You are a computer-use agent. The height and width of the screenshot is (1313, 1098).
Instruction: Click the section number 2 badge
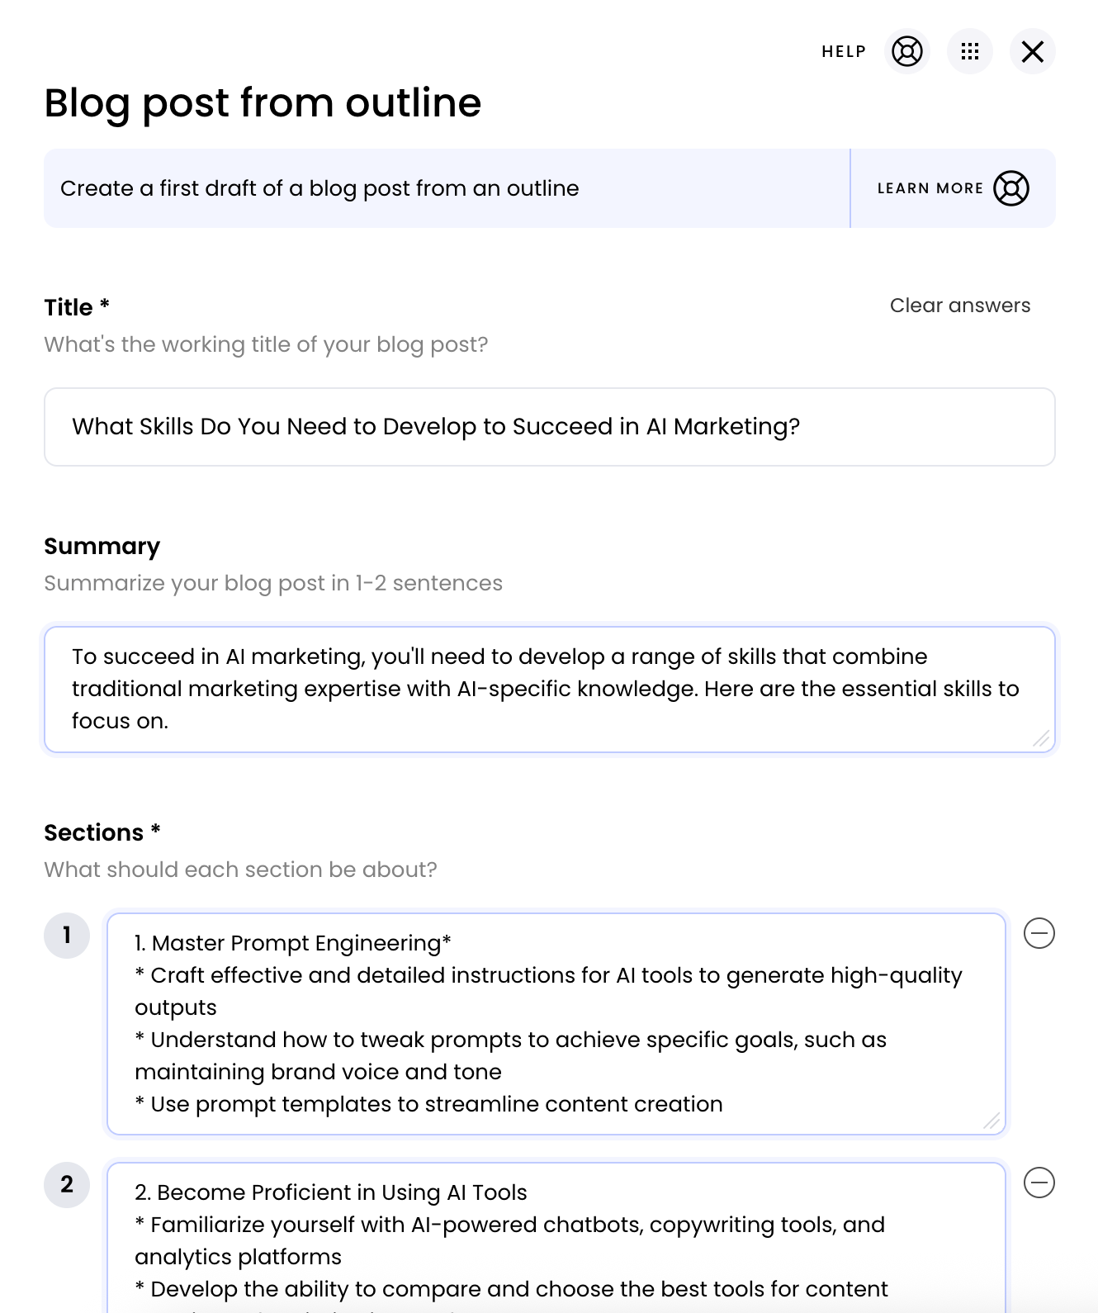tap(67, 1185)
